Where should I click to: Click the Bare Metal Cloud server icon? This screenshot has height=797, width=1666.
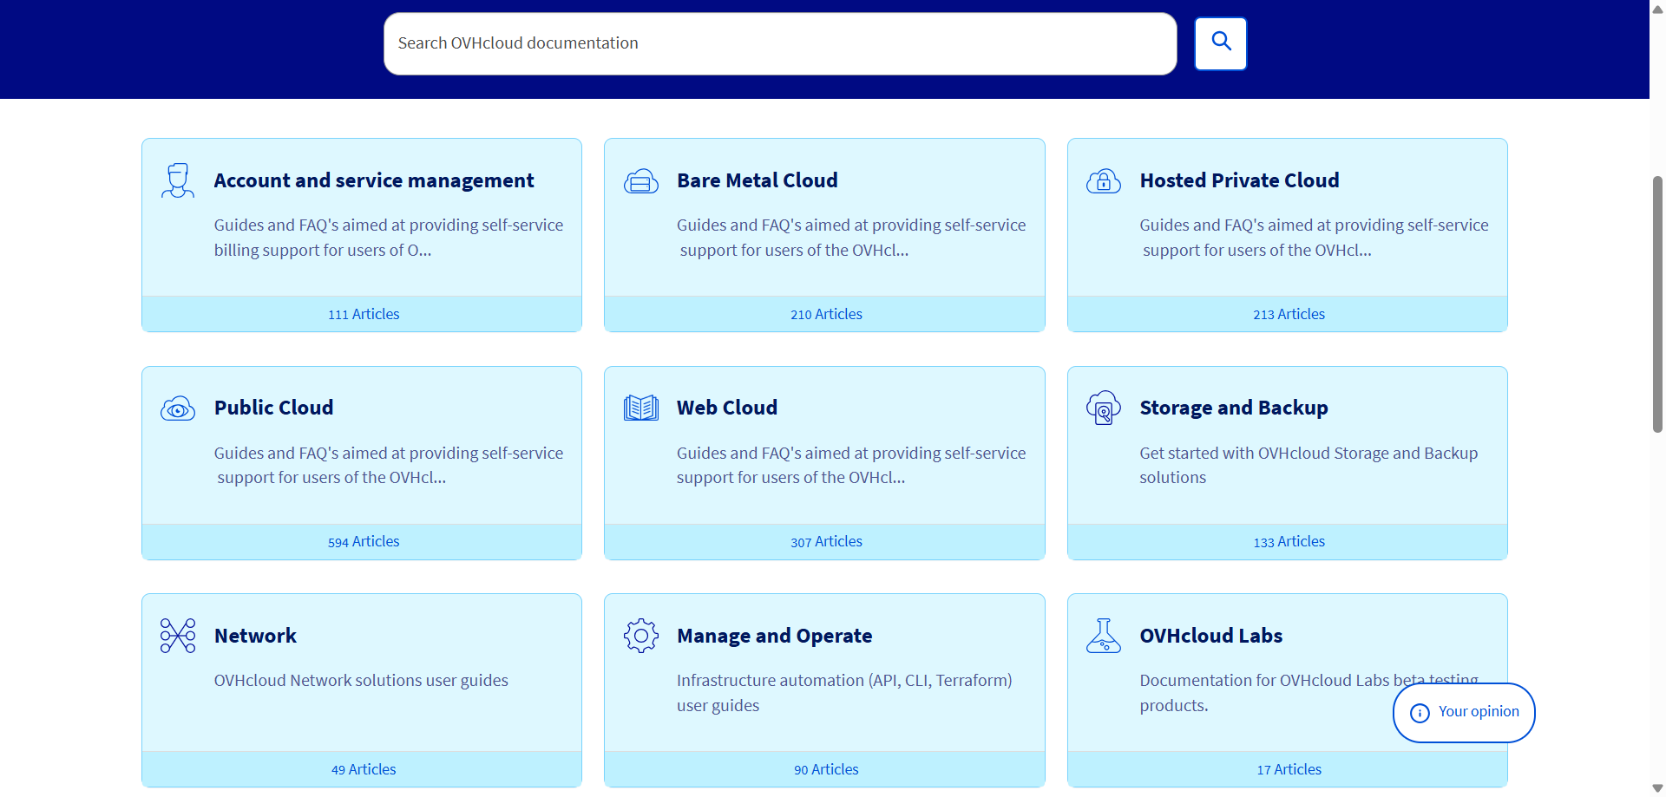pos(640,181)
